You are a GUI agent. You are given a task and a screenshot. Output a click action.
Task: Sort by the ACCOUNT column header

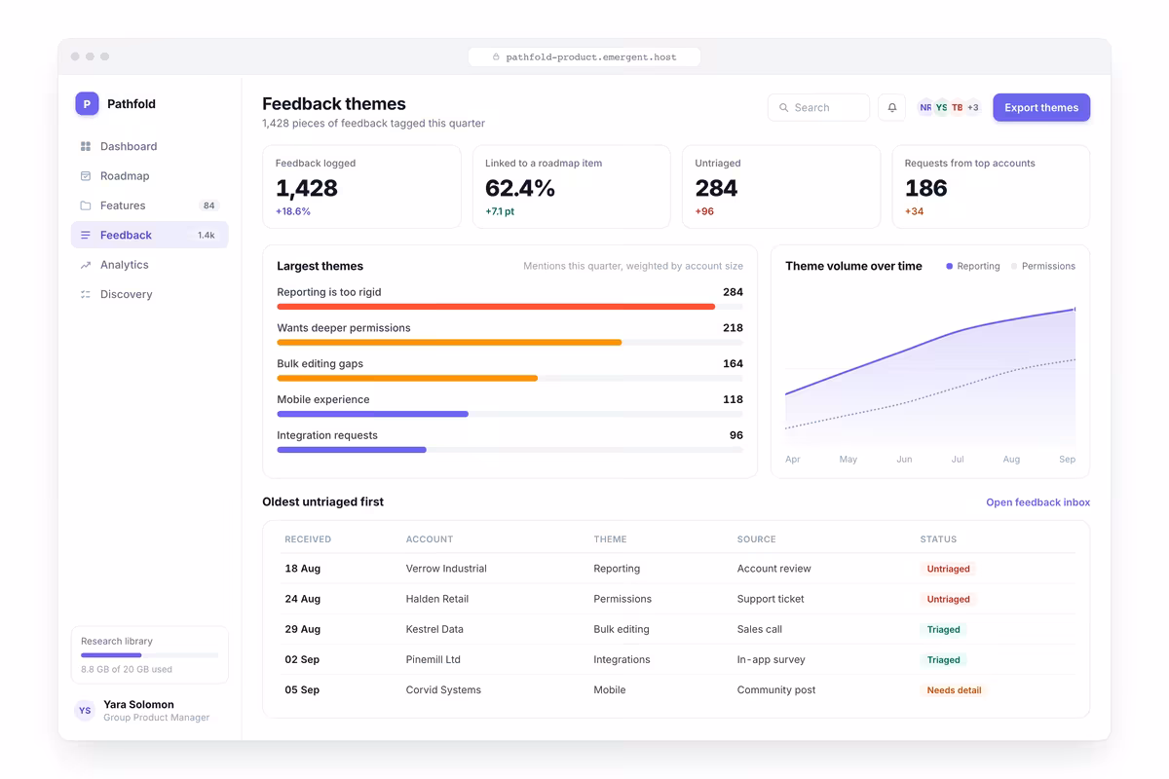coord(430,539)
